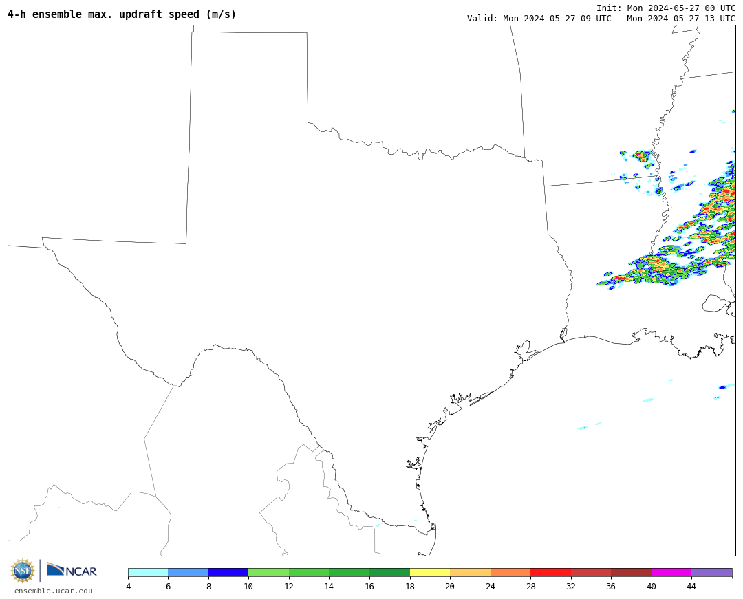Click the Valid time range text line
Screen dimensions: 743x599
point(601,19)
